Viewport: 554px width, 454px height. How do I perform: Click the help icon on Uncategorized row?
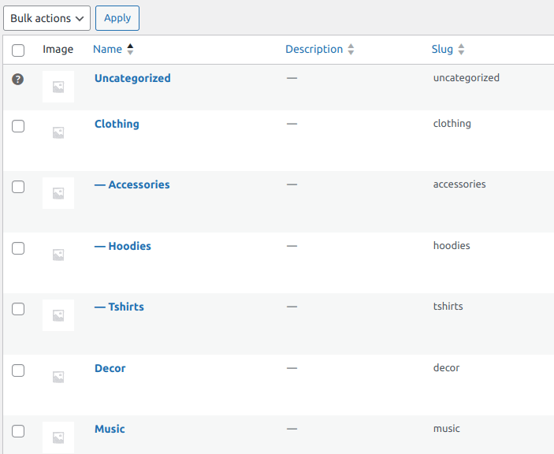(x=17, y=79)
